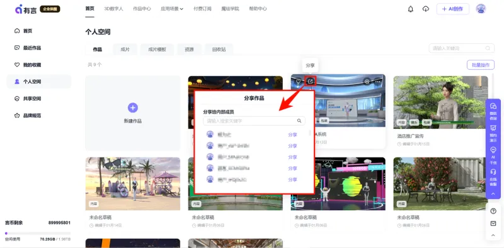Click the 企业旗舰 badge

[x=50, y=9]
